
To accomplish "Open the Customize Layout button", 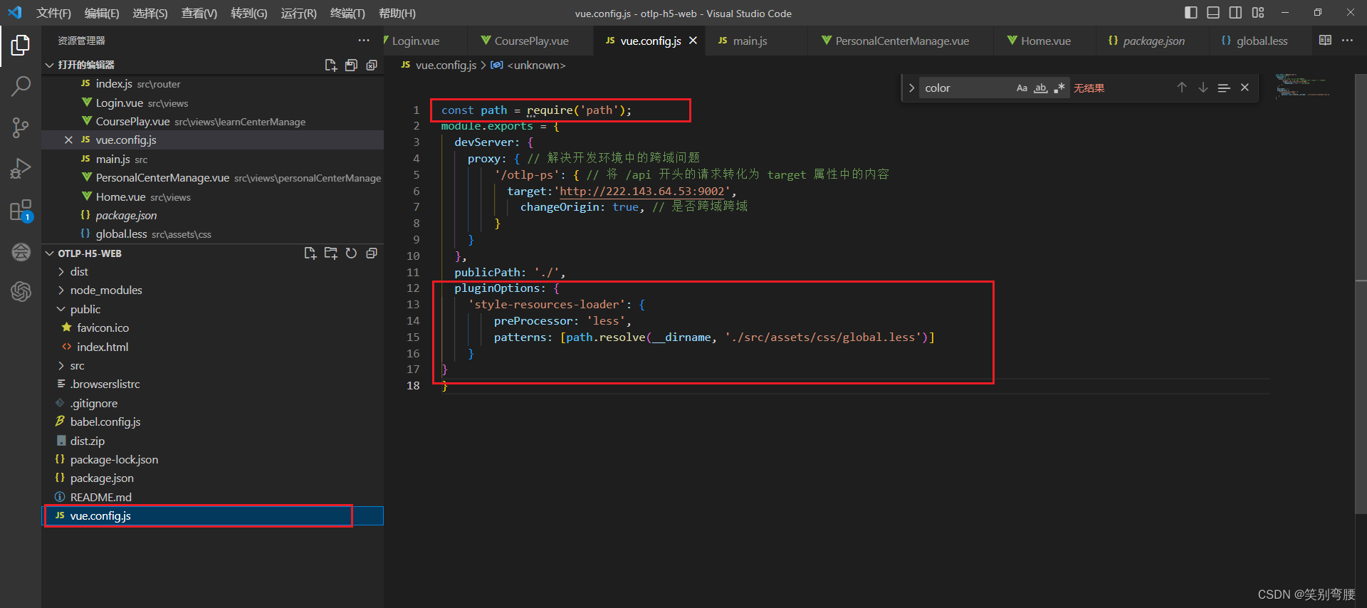I will click(1258, 13).
